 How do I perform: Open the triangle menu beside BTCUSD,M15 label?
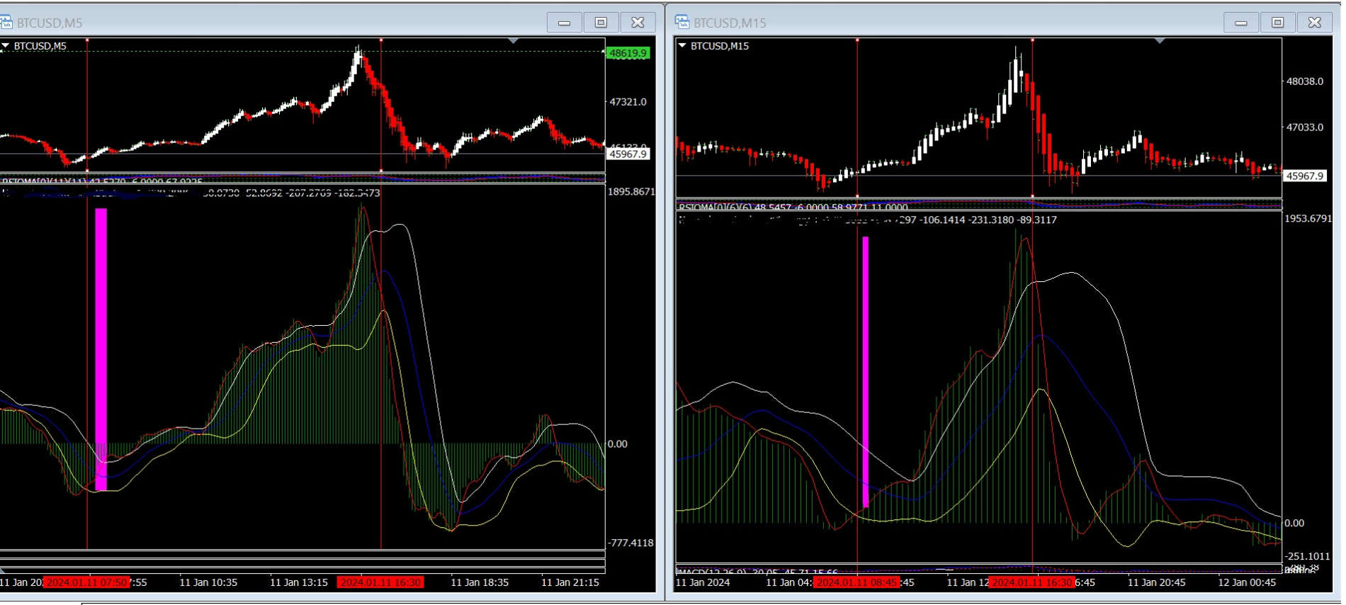pos(683,46)
